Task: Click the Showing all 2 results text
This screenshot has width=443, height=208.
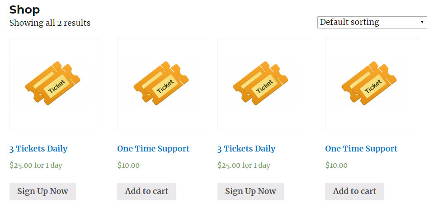Action: pos(50,23)
